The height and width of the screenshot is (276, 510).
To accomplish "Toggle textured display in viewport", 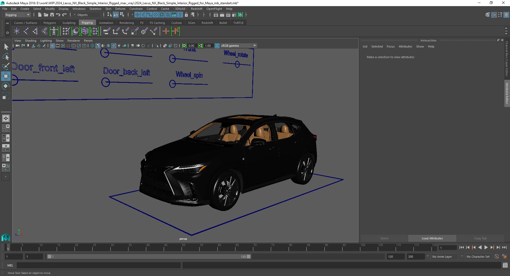I will click(x=114, y=46).
